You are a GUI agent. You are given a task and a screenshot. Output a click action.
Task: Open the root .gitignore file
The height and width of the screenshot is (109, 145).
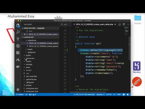coord(40,82)
